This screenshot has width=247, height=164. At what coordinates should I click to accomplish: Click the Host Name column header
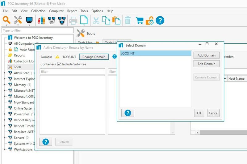tap(237, 78)
